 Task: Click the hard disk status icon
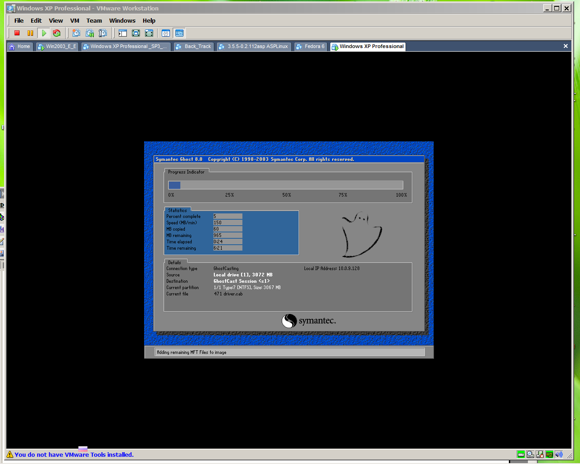tap(521, 454)
